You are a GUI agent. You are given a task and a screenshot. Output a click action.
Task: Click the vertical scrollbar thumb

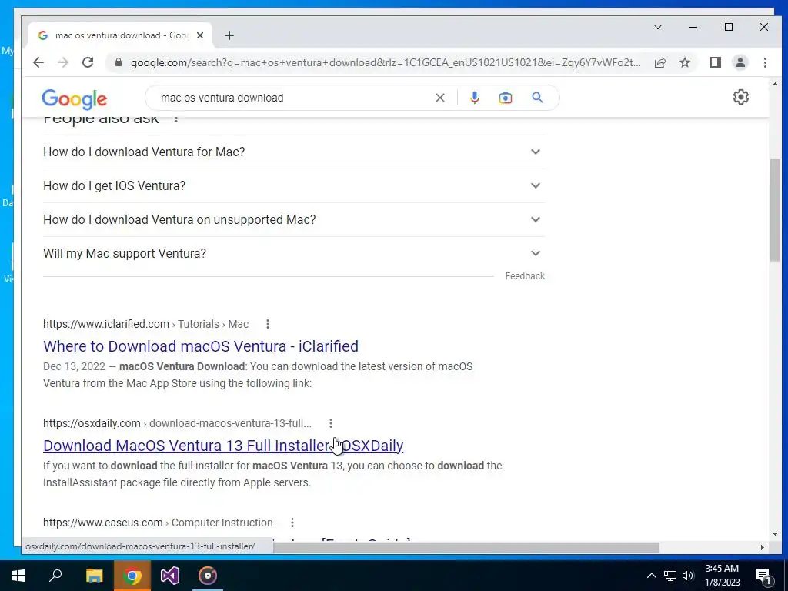(774, 209)
